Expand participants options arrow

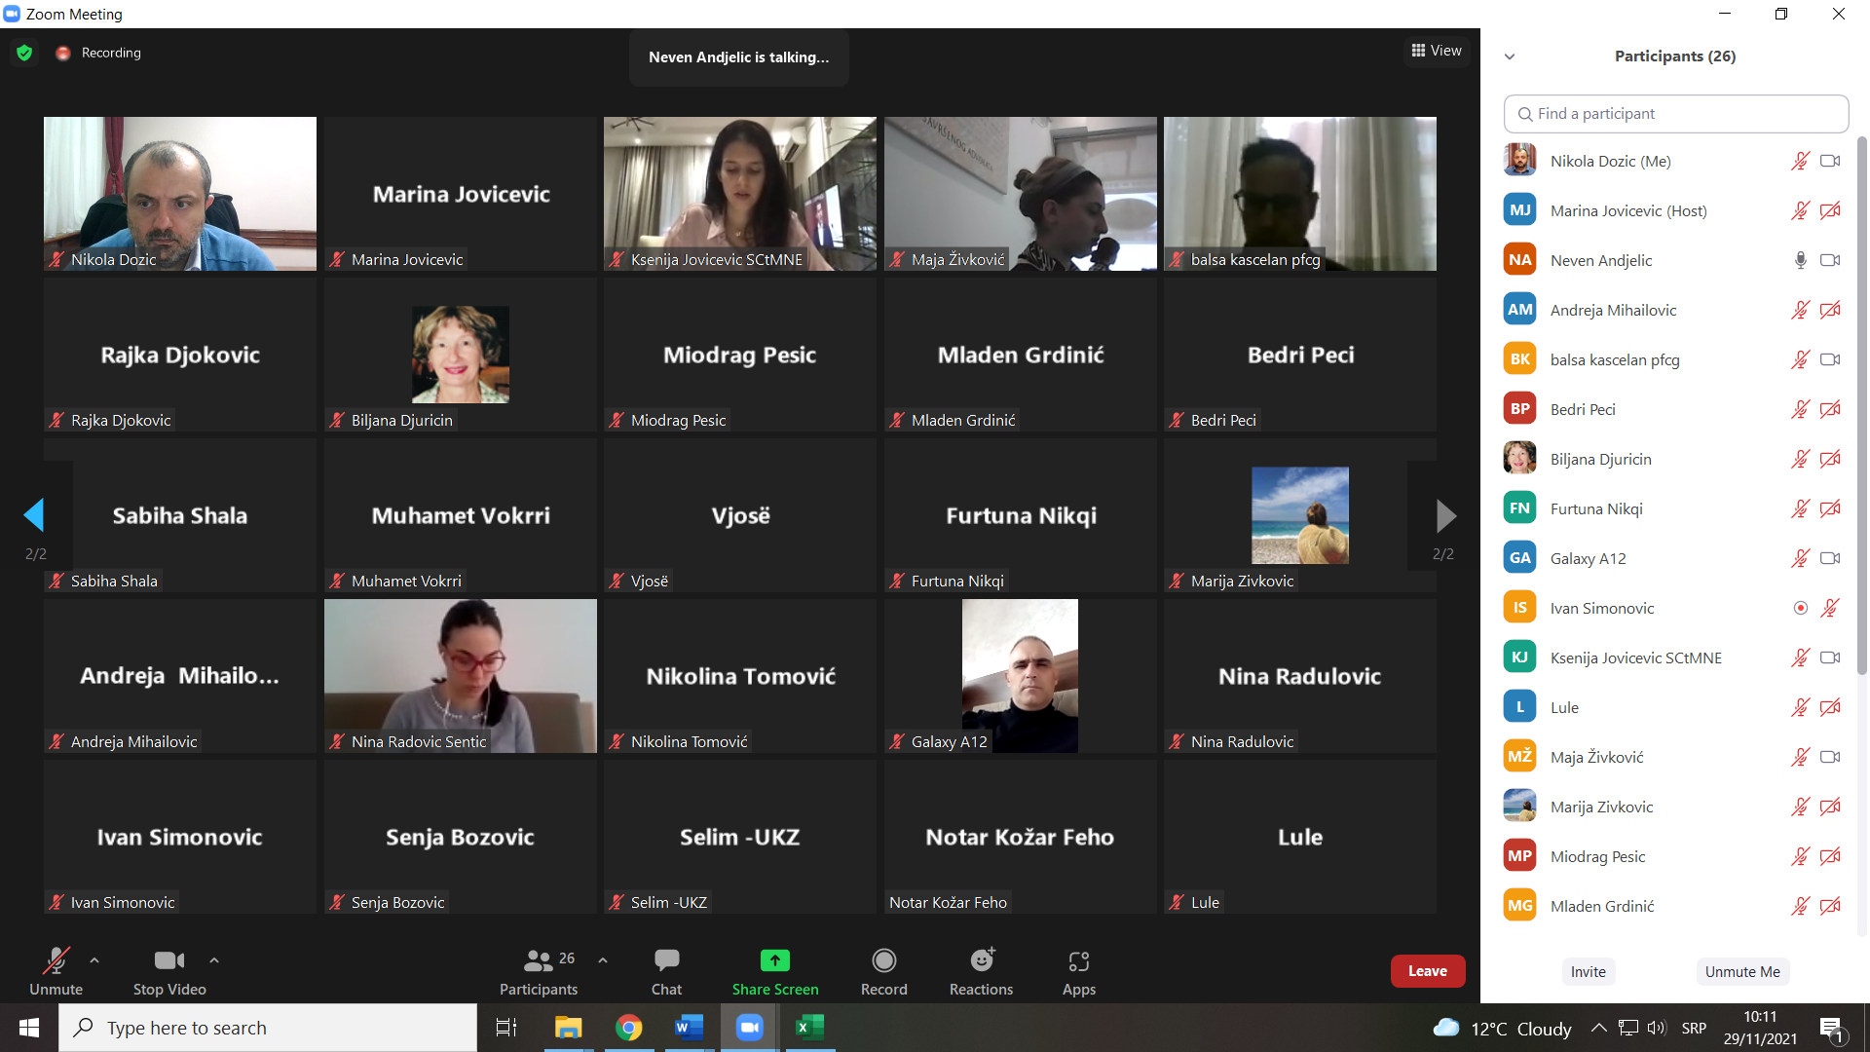coord(603,960)
